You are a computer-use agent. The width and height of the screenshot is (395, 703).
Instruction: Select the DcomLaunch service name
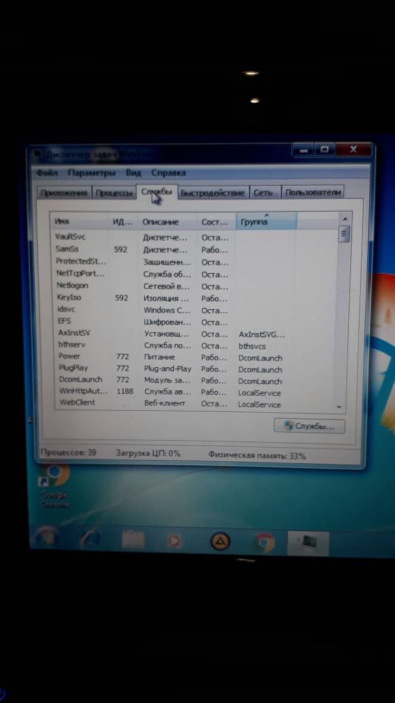(80, 380)
